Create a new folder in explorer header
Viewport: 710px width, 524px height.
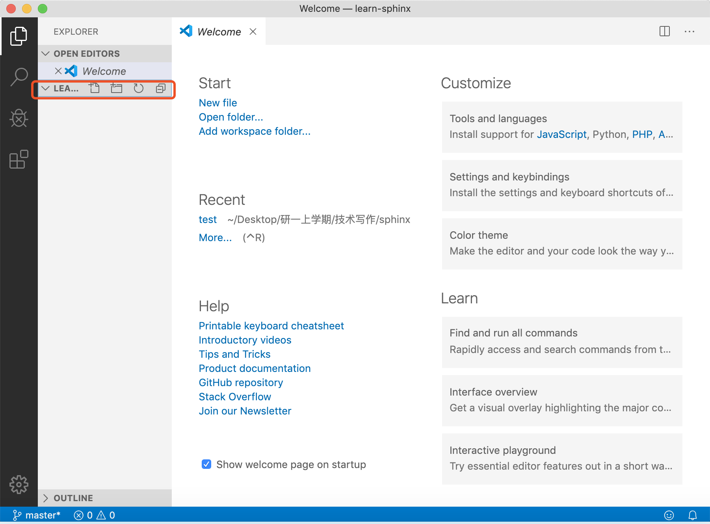(x=116, y=88)
